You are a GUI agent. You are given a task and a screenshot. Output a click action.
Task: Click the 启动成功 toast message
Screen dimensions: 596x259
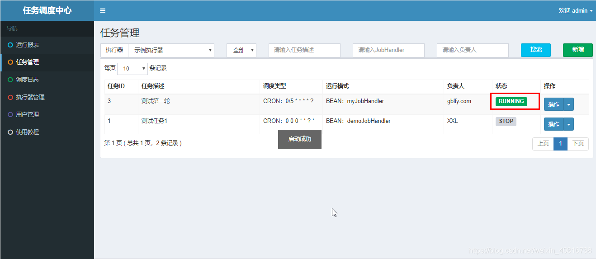coord(300,139)
